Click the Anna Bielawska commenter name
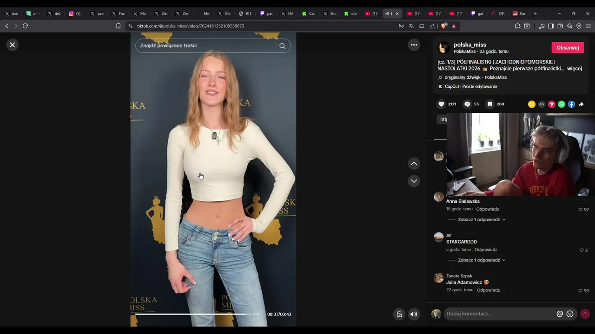 [x=463, y=201]
